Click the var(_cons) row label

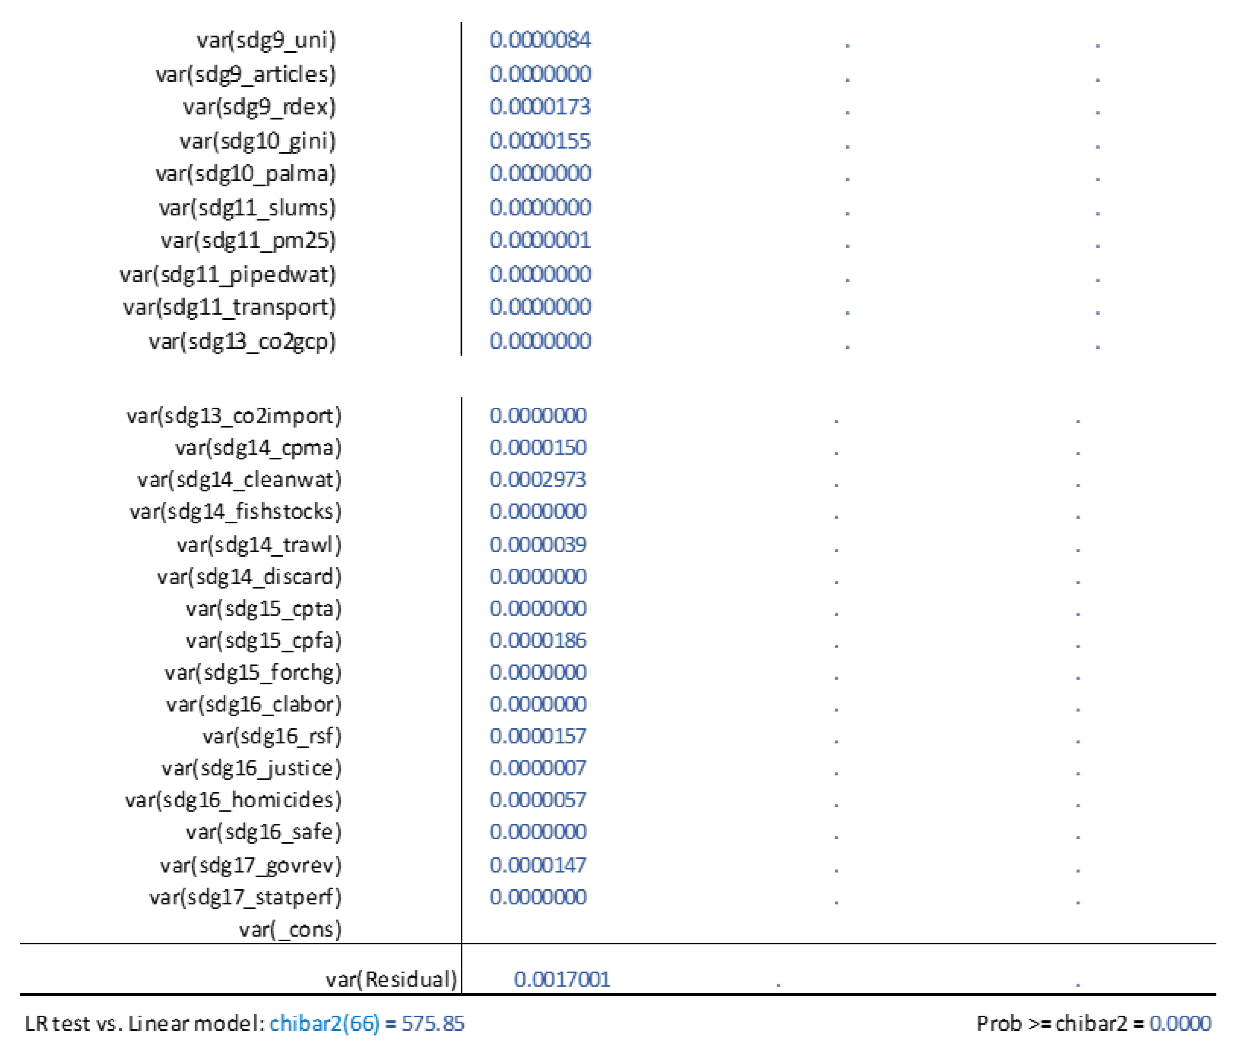290,929
